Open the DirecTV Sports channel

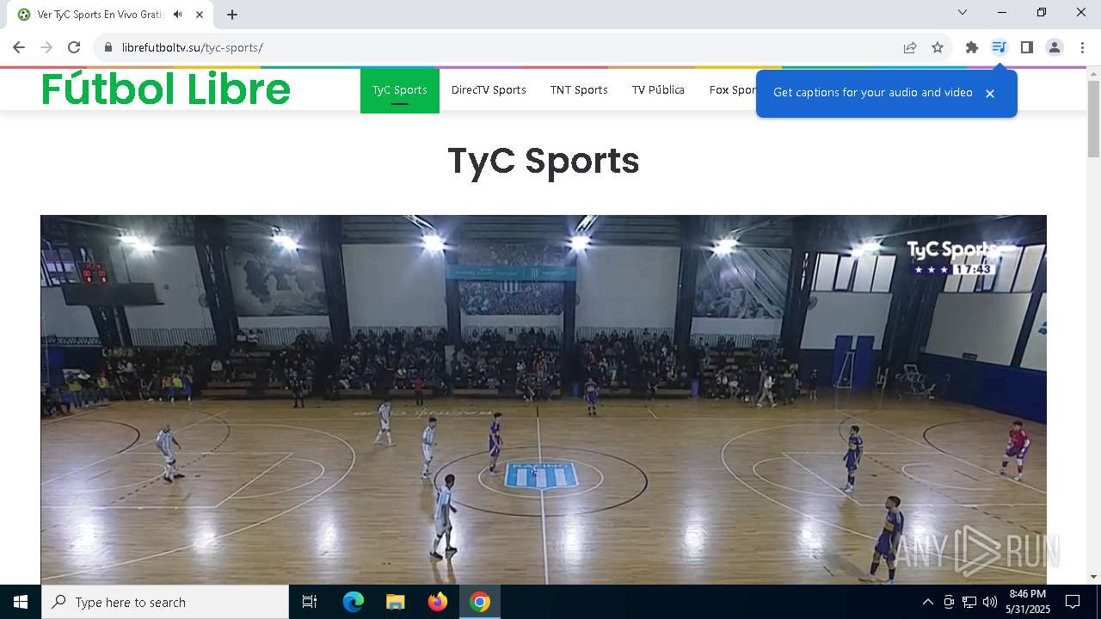[x=489, y=90]
